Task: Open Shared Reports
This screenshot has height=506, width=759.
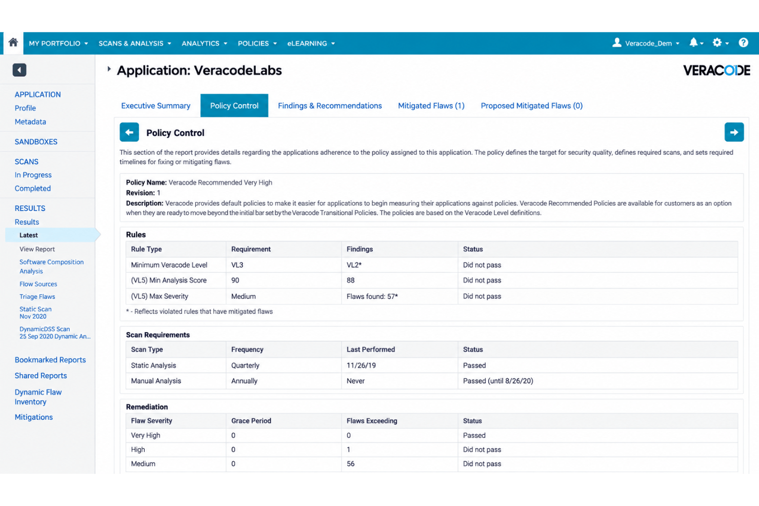Action: pos(41,376)
